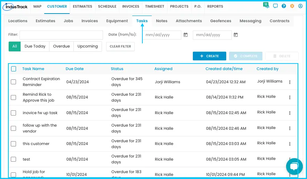The image size is (307, 179).
Task: Click the DELETE button
Action: (282, 56)
